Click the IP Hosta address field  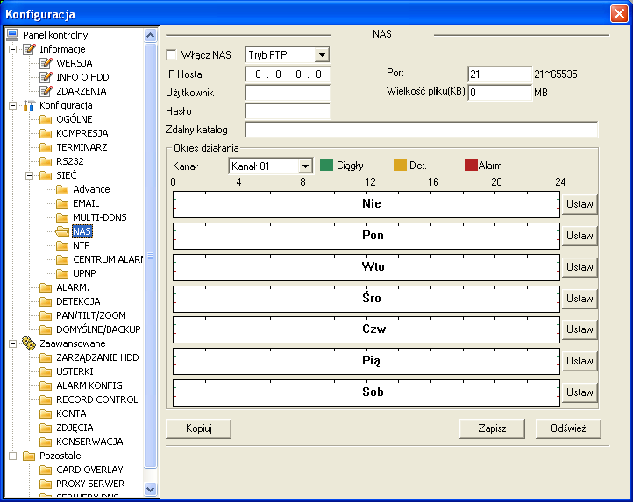(288, 74)
